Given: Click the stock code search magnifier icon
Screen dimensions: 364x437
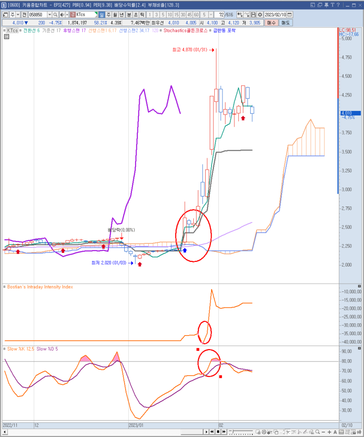Looking at the screenshot, I should click(x=55, y=15).
